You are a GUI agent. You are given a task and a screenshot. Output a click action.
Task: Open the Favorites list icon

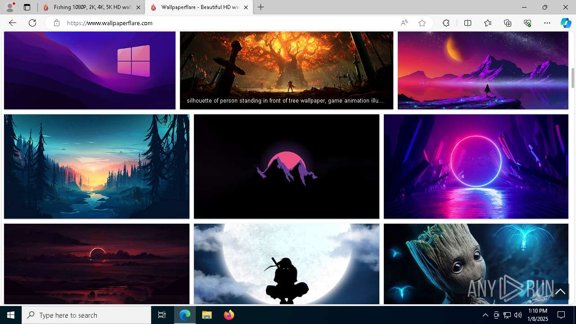tap(488, 23)
